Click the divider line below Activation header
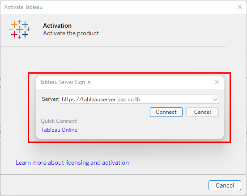 pos(113,46)
